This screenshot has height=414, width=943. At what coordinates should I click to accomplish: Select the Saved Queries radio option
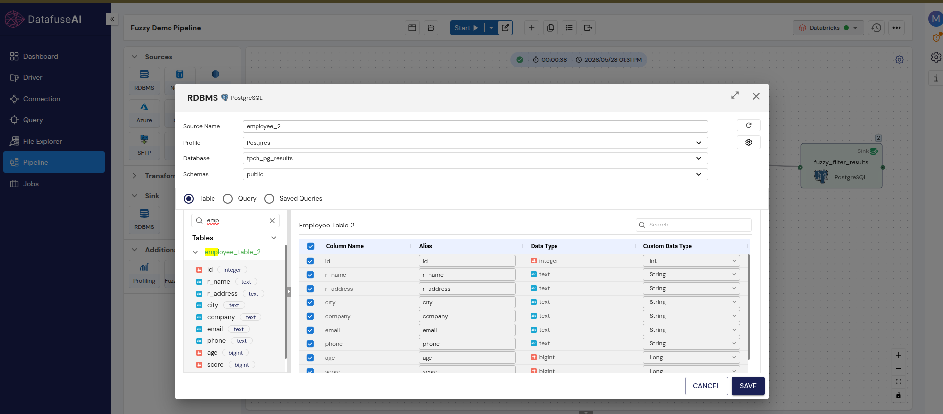(x=269, y=199)
